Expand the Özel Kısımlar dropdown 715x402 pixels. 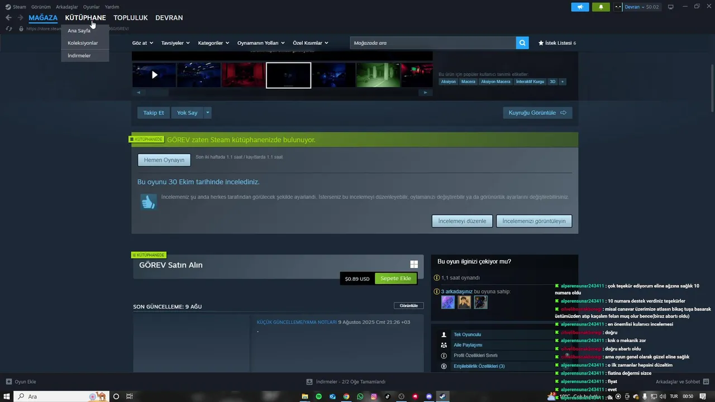(311, 43)
